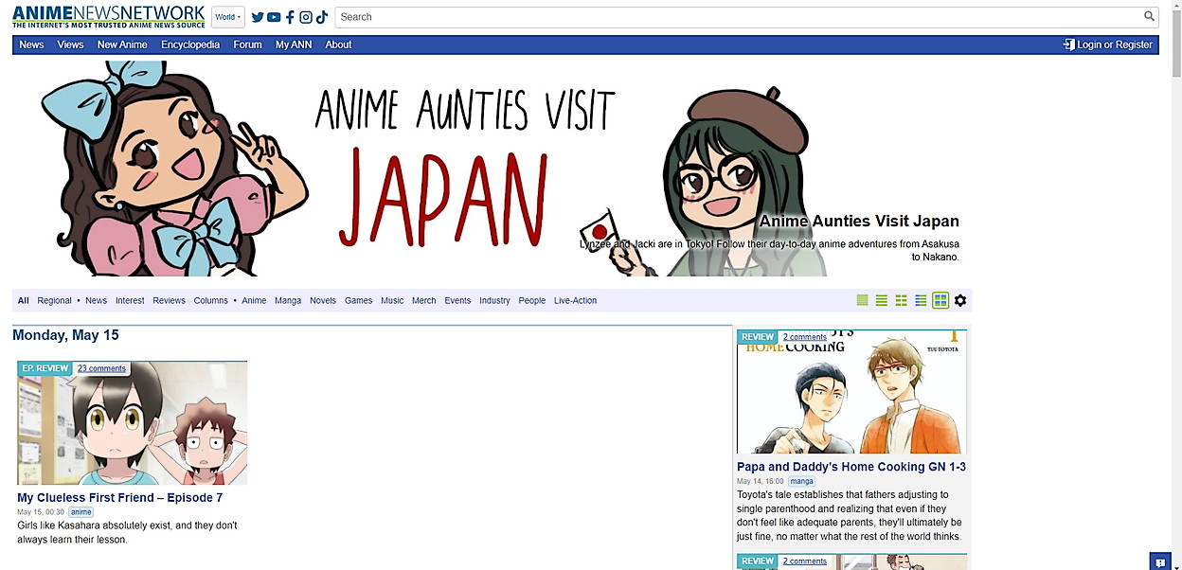Filter articles by Merch
The image size is (1182, 570).
coord(424,300)
